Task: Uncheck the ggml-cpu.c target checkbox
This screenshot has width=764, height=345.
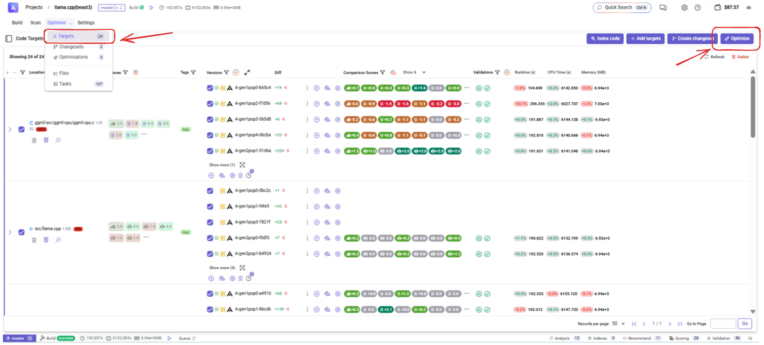Action: (21, 129)
